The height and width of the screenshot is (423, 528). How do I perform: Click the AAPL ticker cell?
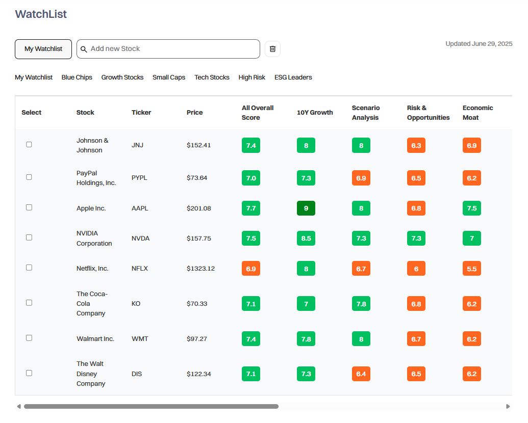point(140,208)
